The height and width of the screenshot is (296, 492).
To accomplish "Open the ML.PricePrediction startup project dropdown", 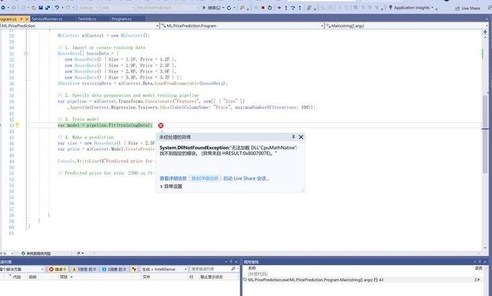I will pos(168,7).
